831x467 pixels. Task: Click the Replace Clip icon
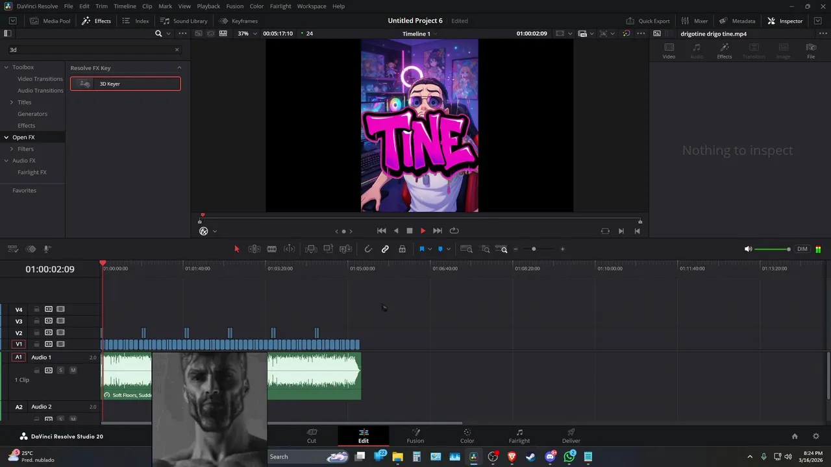click(346, 249)
